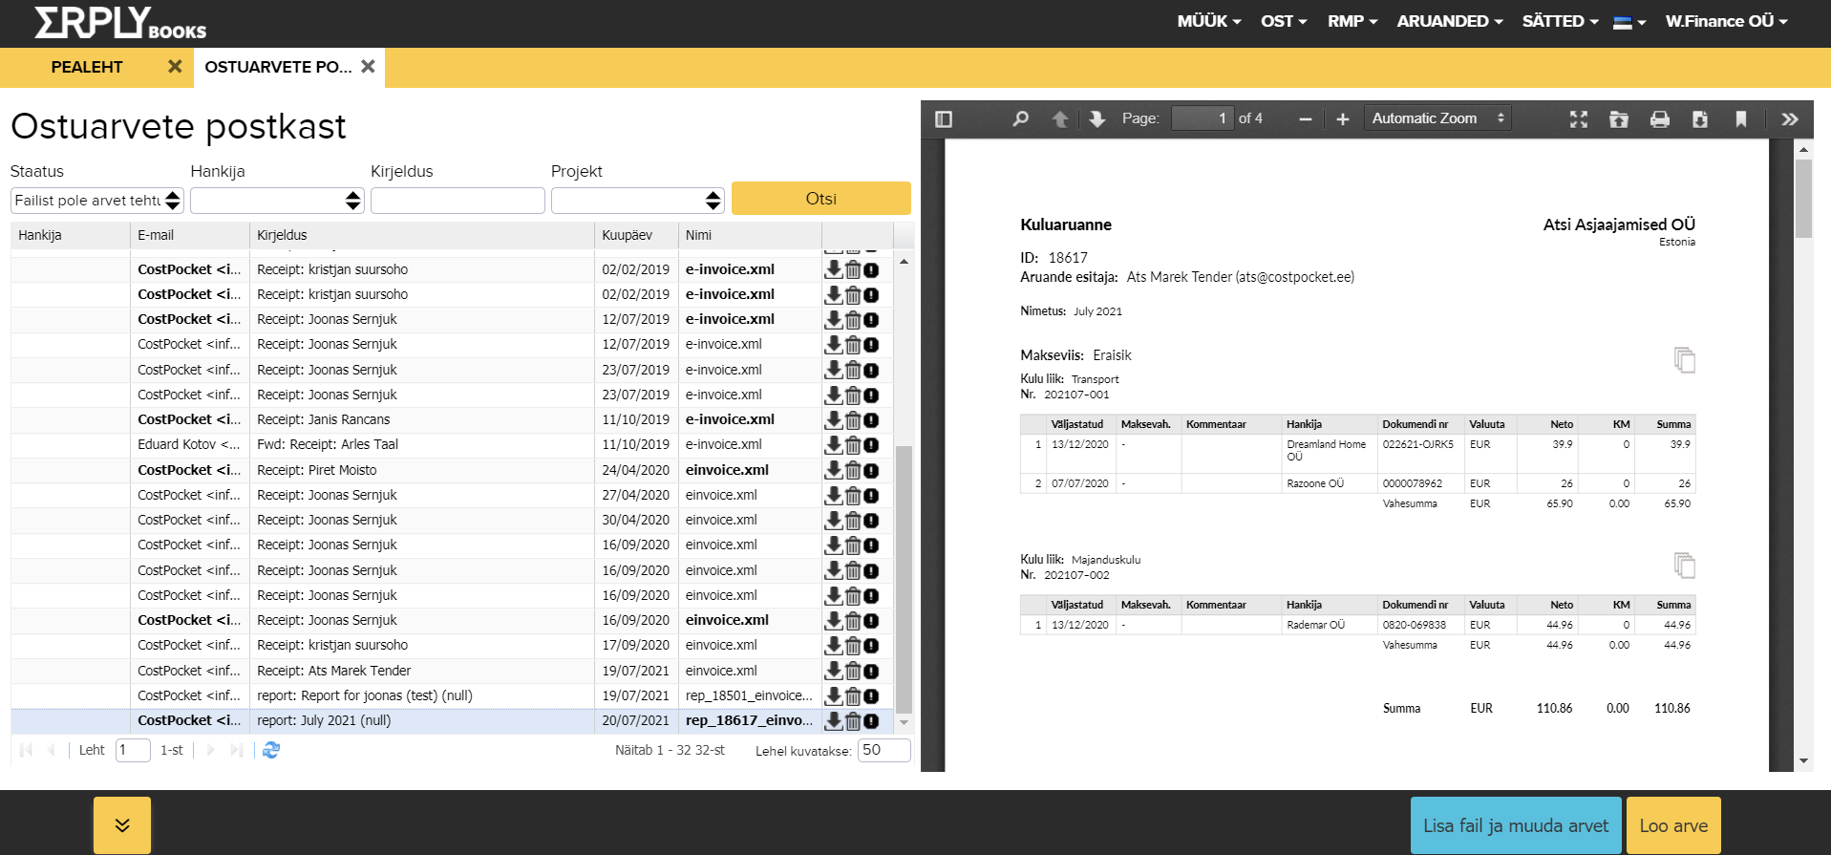Show info for 'Receipt: Ats Marek Tender' row
The height and width of the screenshot is (855, 1831).
pyautogui.click(x=871, y=672)
